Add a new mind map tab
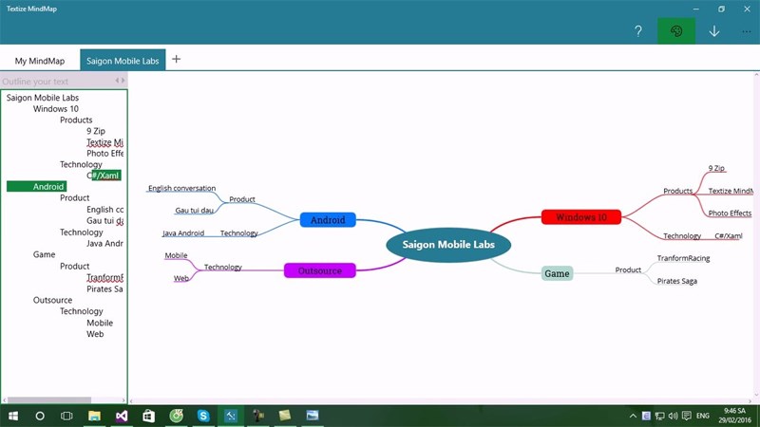 (x=176, y=59)
